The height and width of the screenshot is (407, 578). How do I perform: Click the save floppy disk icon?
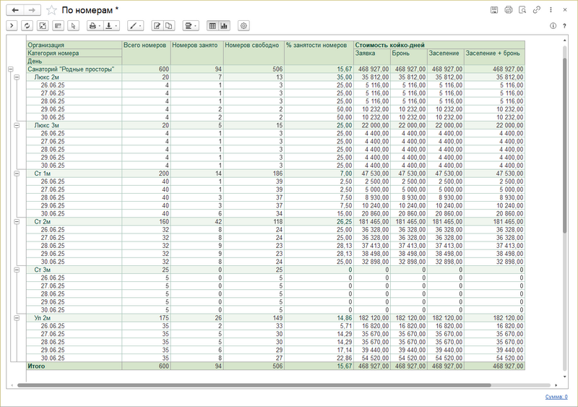(493, 10)
